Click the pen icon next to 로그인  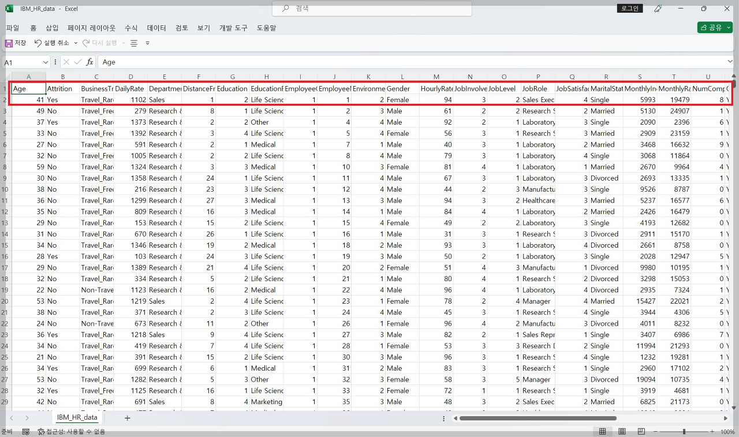658,9
